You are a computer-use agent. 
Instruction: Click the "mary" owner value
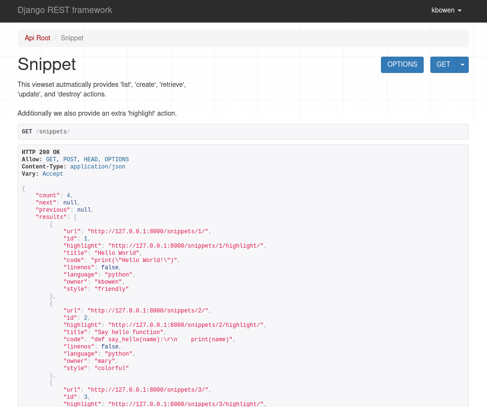[x=105, y=361]
